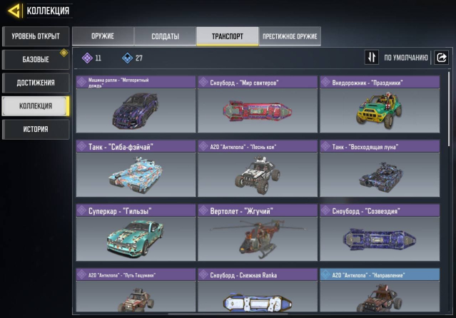Select the Машина ралли Метеоритный дождь card

pyautogui.click(x=136, y=104)
